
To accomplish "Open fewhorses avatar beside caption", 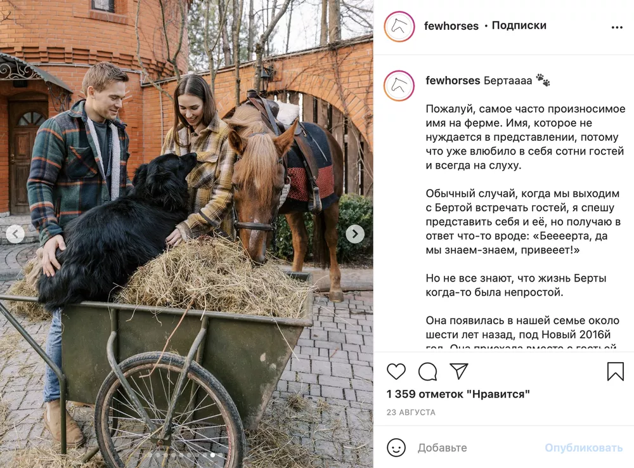I will pos(399,86).
